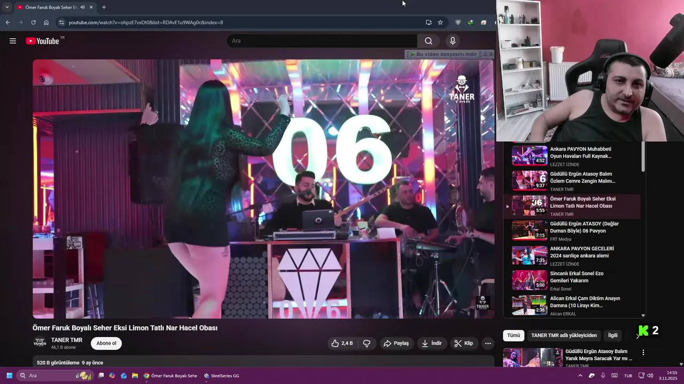Screen dimensions: 684x384
Task: Focus the YouTube Ara search field
Action: (x=322, y=41)
